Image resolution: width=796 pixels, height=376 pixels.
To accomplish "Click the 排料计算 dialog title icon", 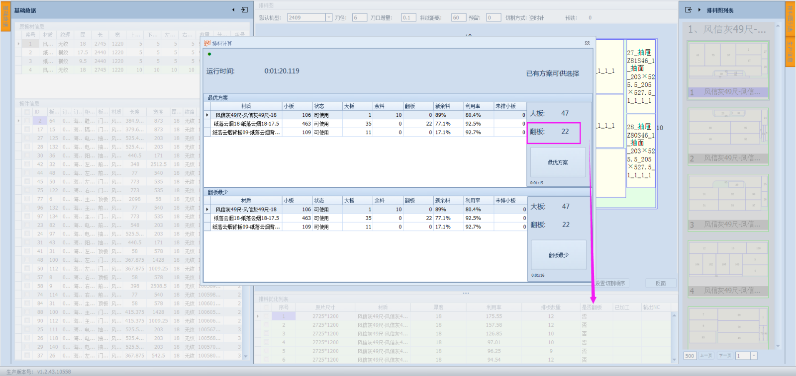I will (207, 43).
